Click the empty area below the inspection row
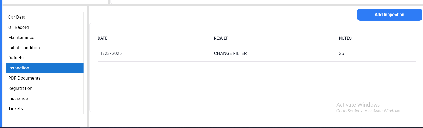Screen dimensions: 423x128 220,85
